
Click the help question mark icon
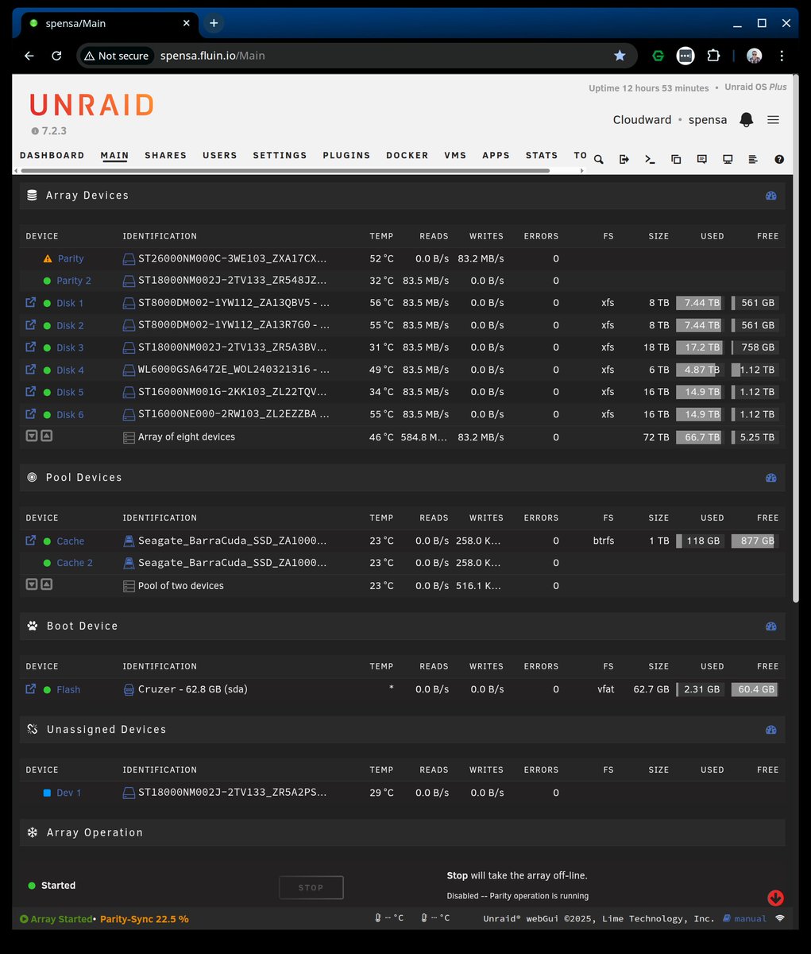tap(779, 159)
